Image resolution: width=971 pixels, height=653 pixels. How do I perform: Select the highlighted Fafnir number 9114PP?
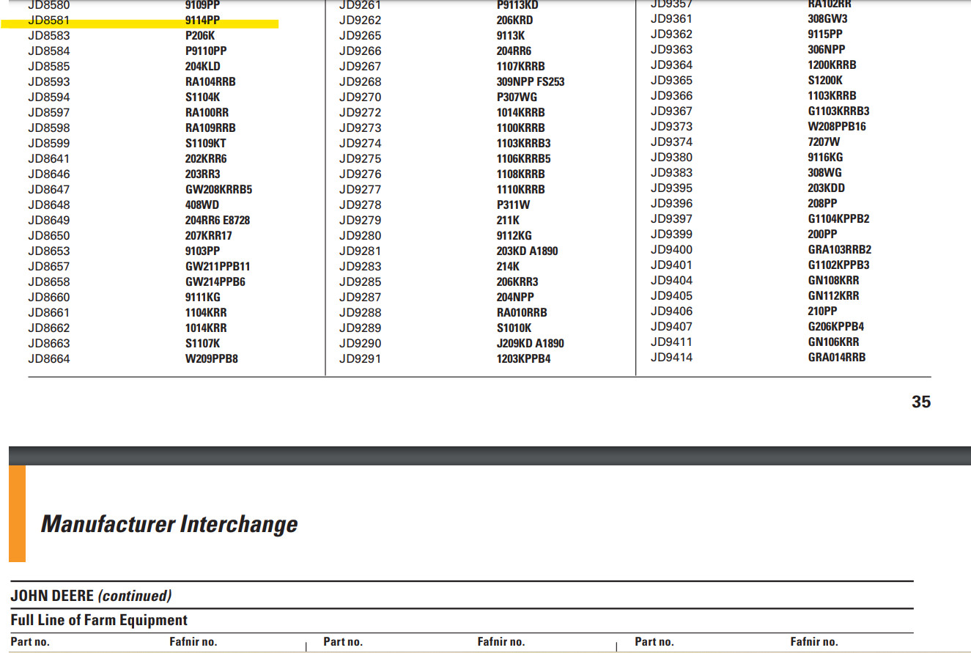tap(202, 21)
